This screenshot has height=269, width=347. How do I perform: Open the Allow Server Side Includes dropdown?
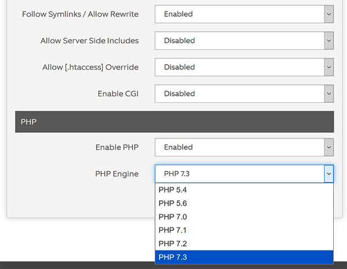click(x=244, y=40)
